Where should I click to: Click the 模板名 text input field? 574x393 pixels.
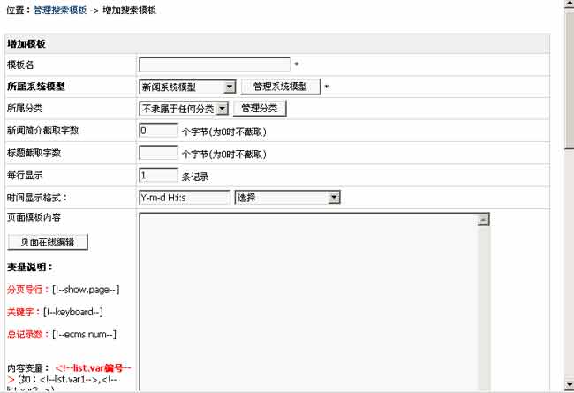click(215, 64)
